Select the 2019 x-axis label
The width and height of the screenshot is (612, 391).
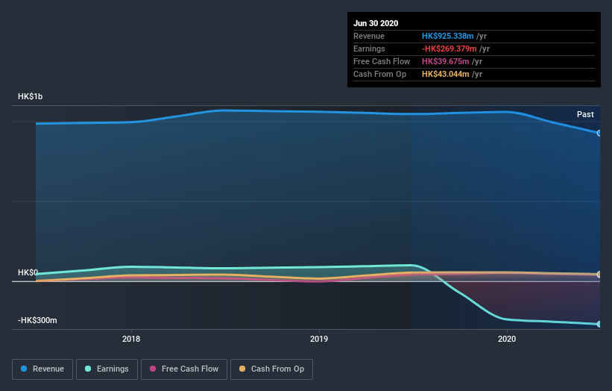point(319,339)
